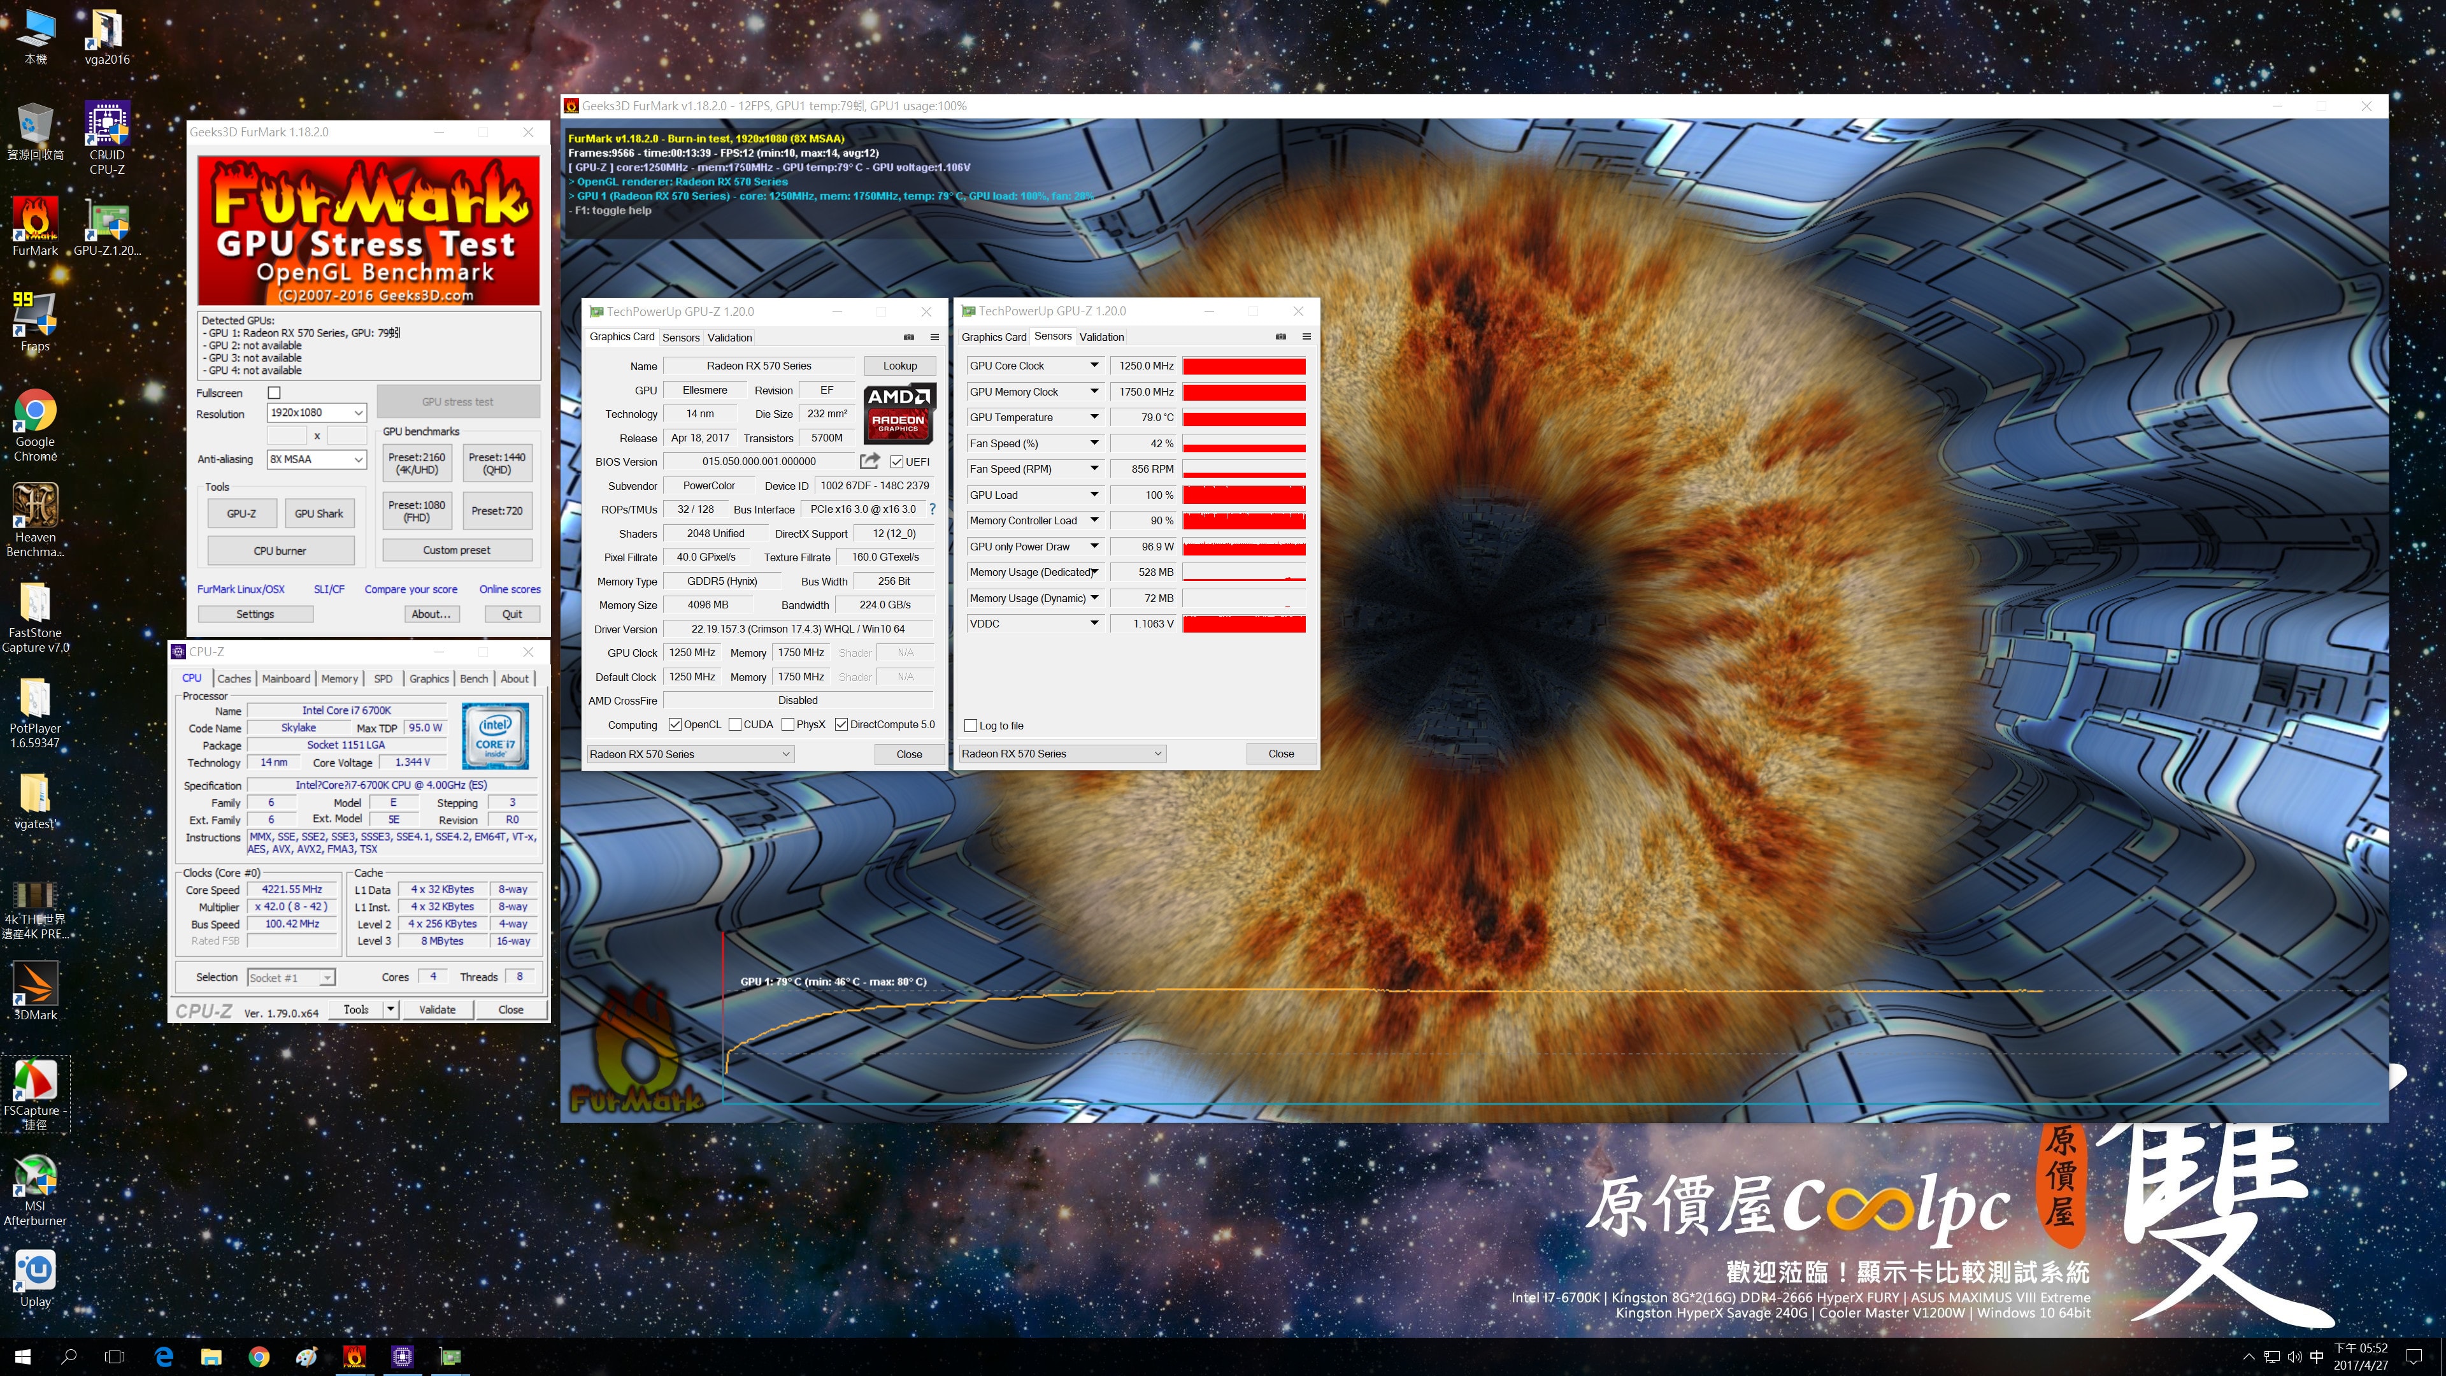Click the Bus Interface question mark icon

[x=933, y=509]
